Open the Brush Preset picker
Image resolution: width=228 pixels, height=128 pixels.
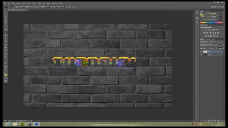pos(13,7)
